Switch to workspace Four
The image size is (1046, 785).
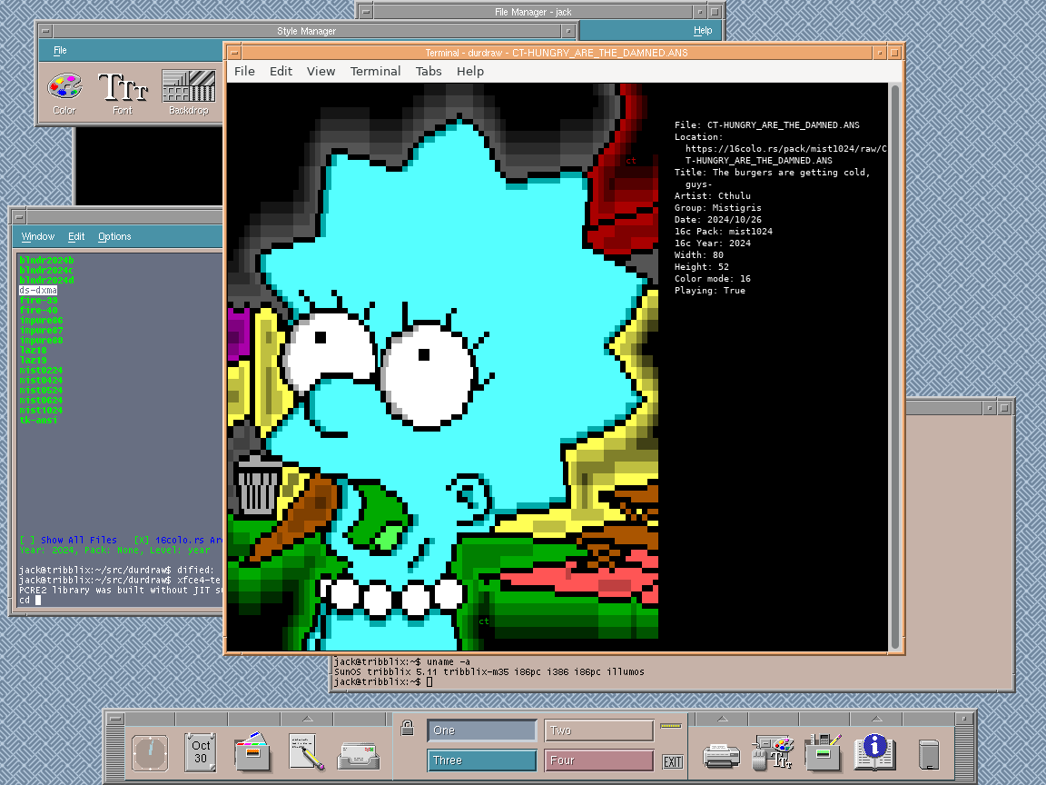(x=599, y=760)
